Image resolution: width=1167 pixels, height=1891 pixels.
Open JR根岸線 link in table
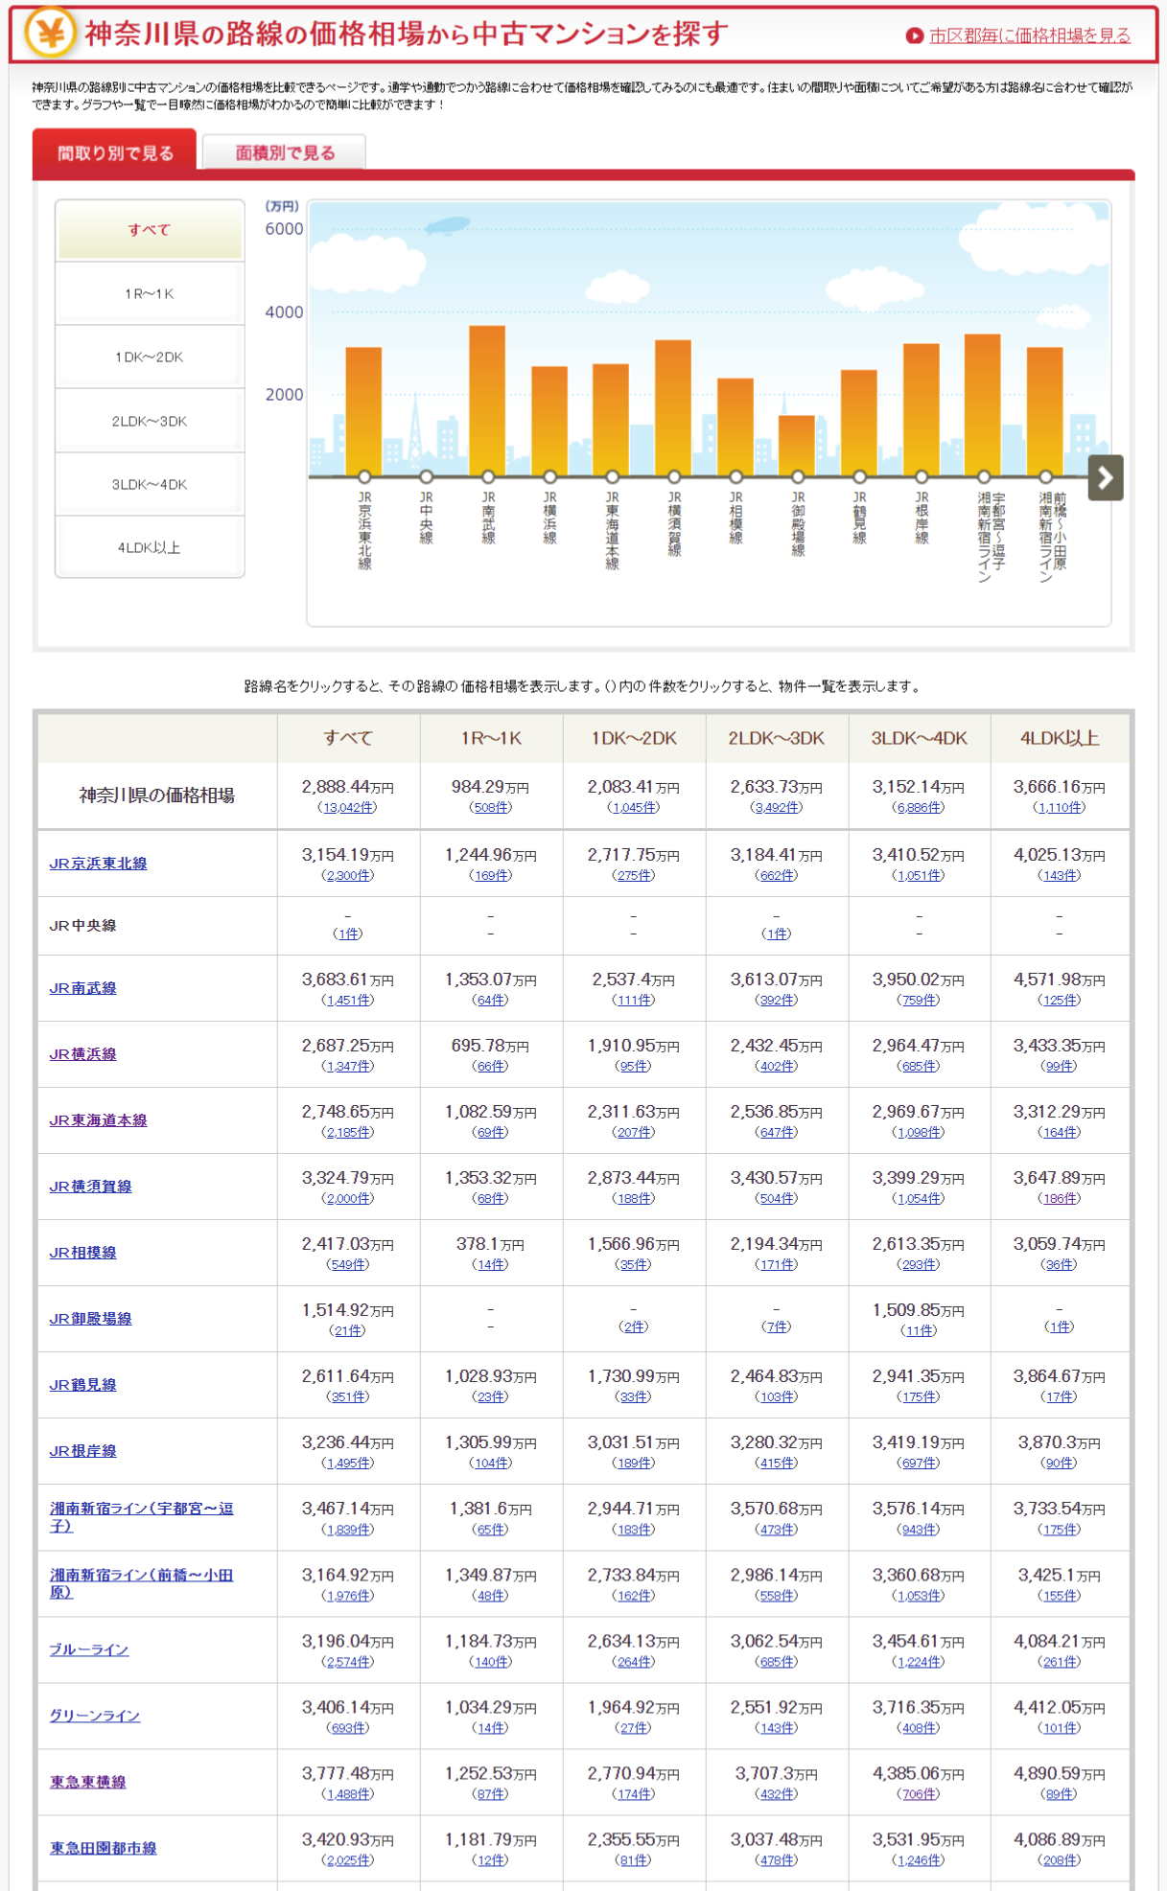83,1450
